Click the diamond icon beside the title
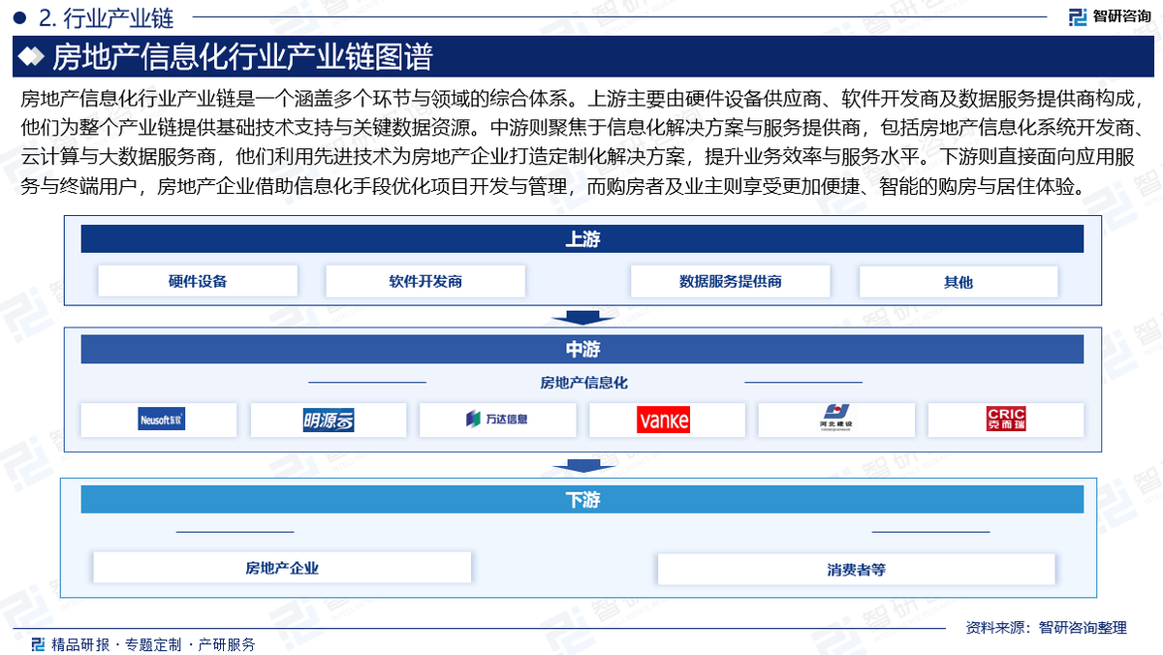The width and height of the screenshot is (1163, 655). coord(32,57)
